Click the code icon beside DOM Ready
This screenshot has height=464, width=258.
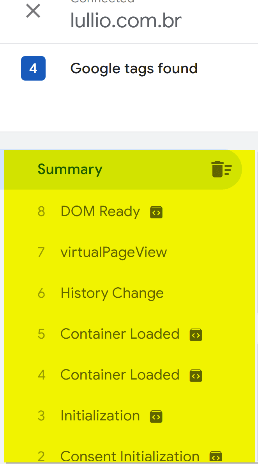point(156,212)
